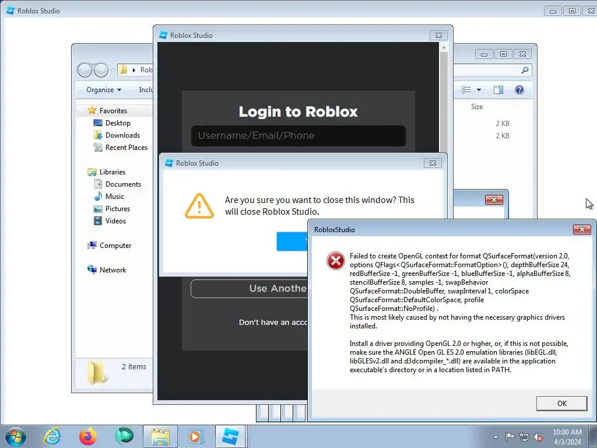
Task: Open Music library in sidebar
Action: pos(115,196)
